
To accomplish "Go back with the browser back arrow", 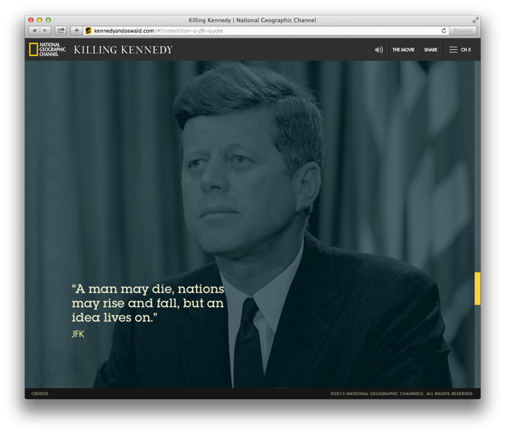I will (x=34, y=31).
